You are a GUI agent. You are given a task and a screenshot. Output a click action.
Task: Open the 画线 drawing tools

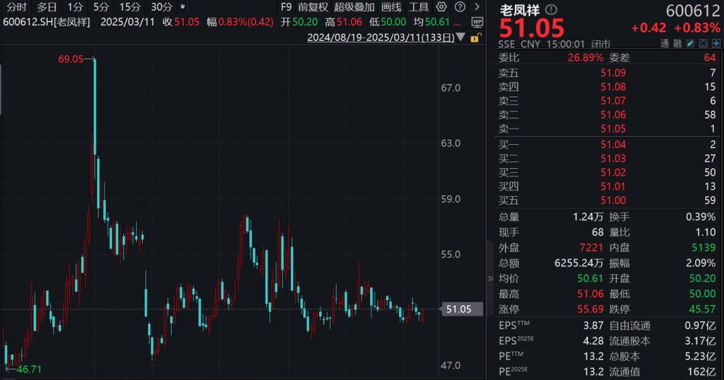click(391, 7)
